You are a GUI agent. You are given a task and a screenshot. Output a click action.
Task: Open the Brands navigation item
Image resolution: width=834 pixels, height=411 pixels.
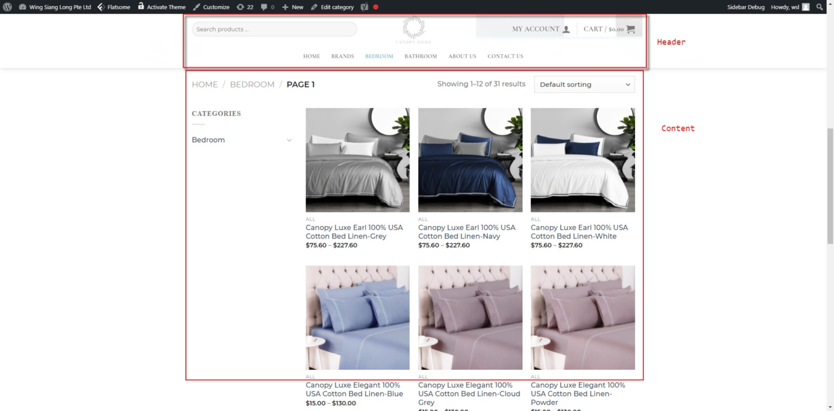point(343,57)
